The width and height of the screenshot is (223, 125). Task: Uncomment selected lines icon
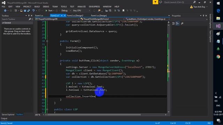pos(118,11)
